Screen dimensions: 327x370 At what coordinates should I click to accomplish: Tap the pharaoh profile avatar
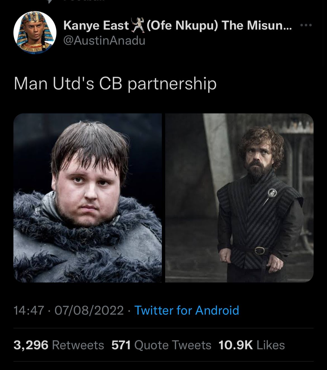tap(35, 32)
